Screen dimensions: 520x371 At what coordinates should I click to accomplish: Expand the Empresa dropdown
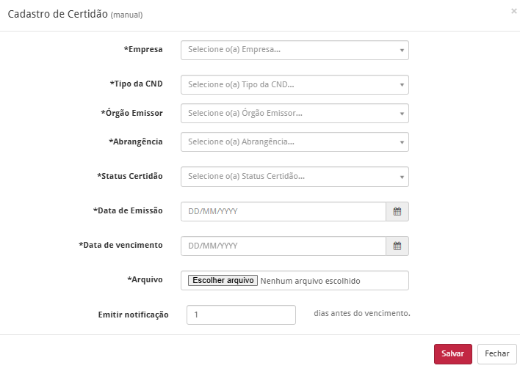pos(294,50)
